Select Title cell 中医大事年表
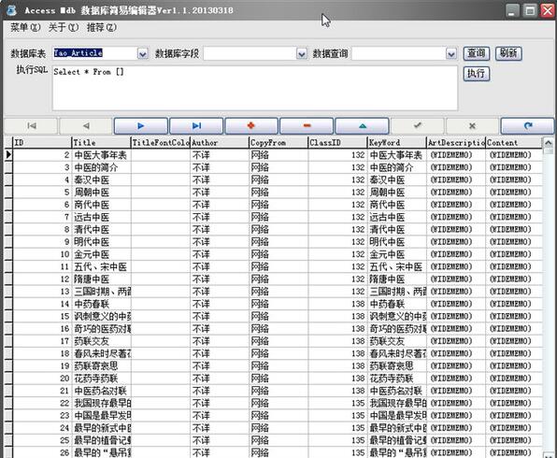The width and height of the screenshot is (557, 458). [x=101, y=155]
